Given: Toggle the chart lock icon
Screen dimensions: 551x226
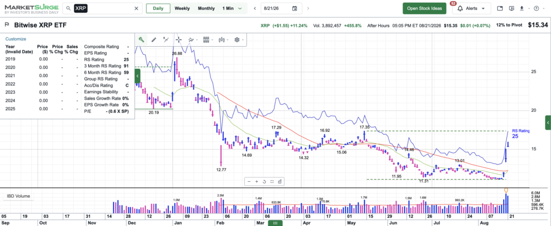Looking at the screenshot, I should [x=279, y=182].
